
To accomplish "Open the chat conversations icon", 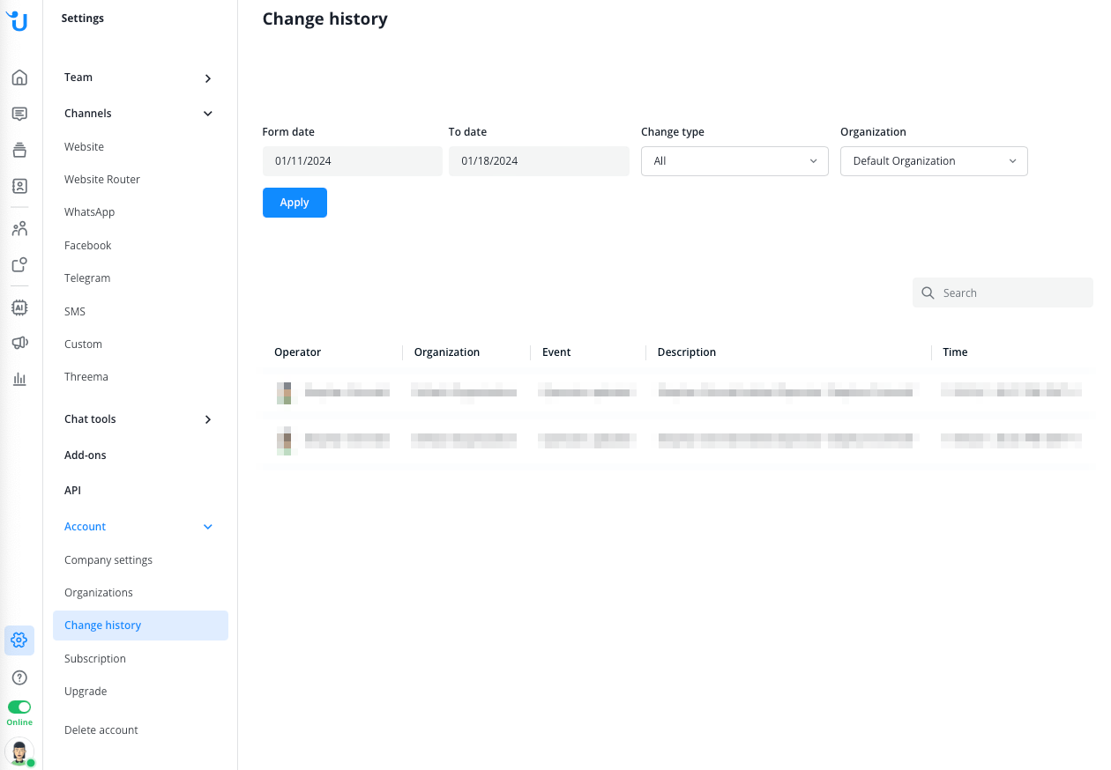I will coord(19,114).
